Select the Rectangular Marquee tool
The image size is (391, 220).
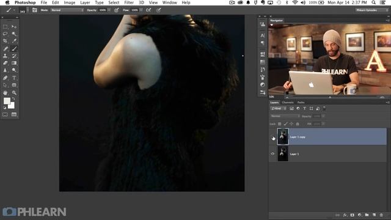(x=5, y=26)
